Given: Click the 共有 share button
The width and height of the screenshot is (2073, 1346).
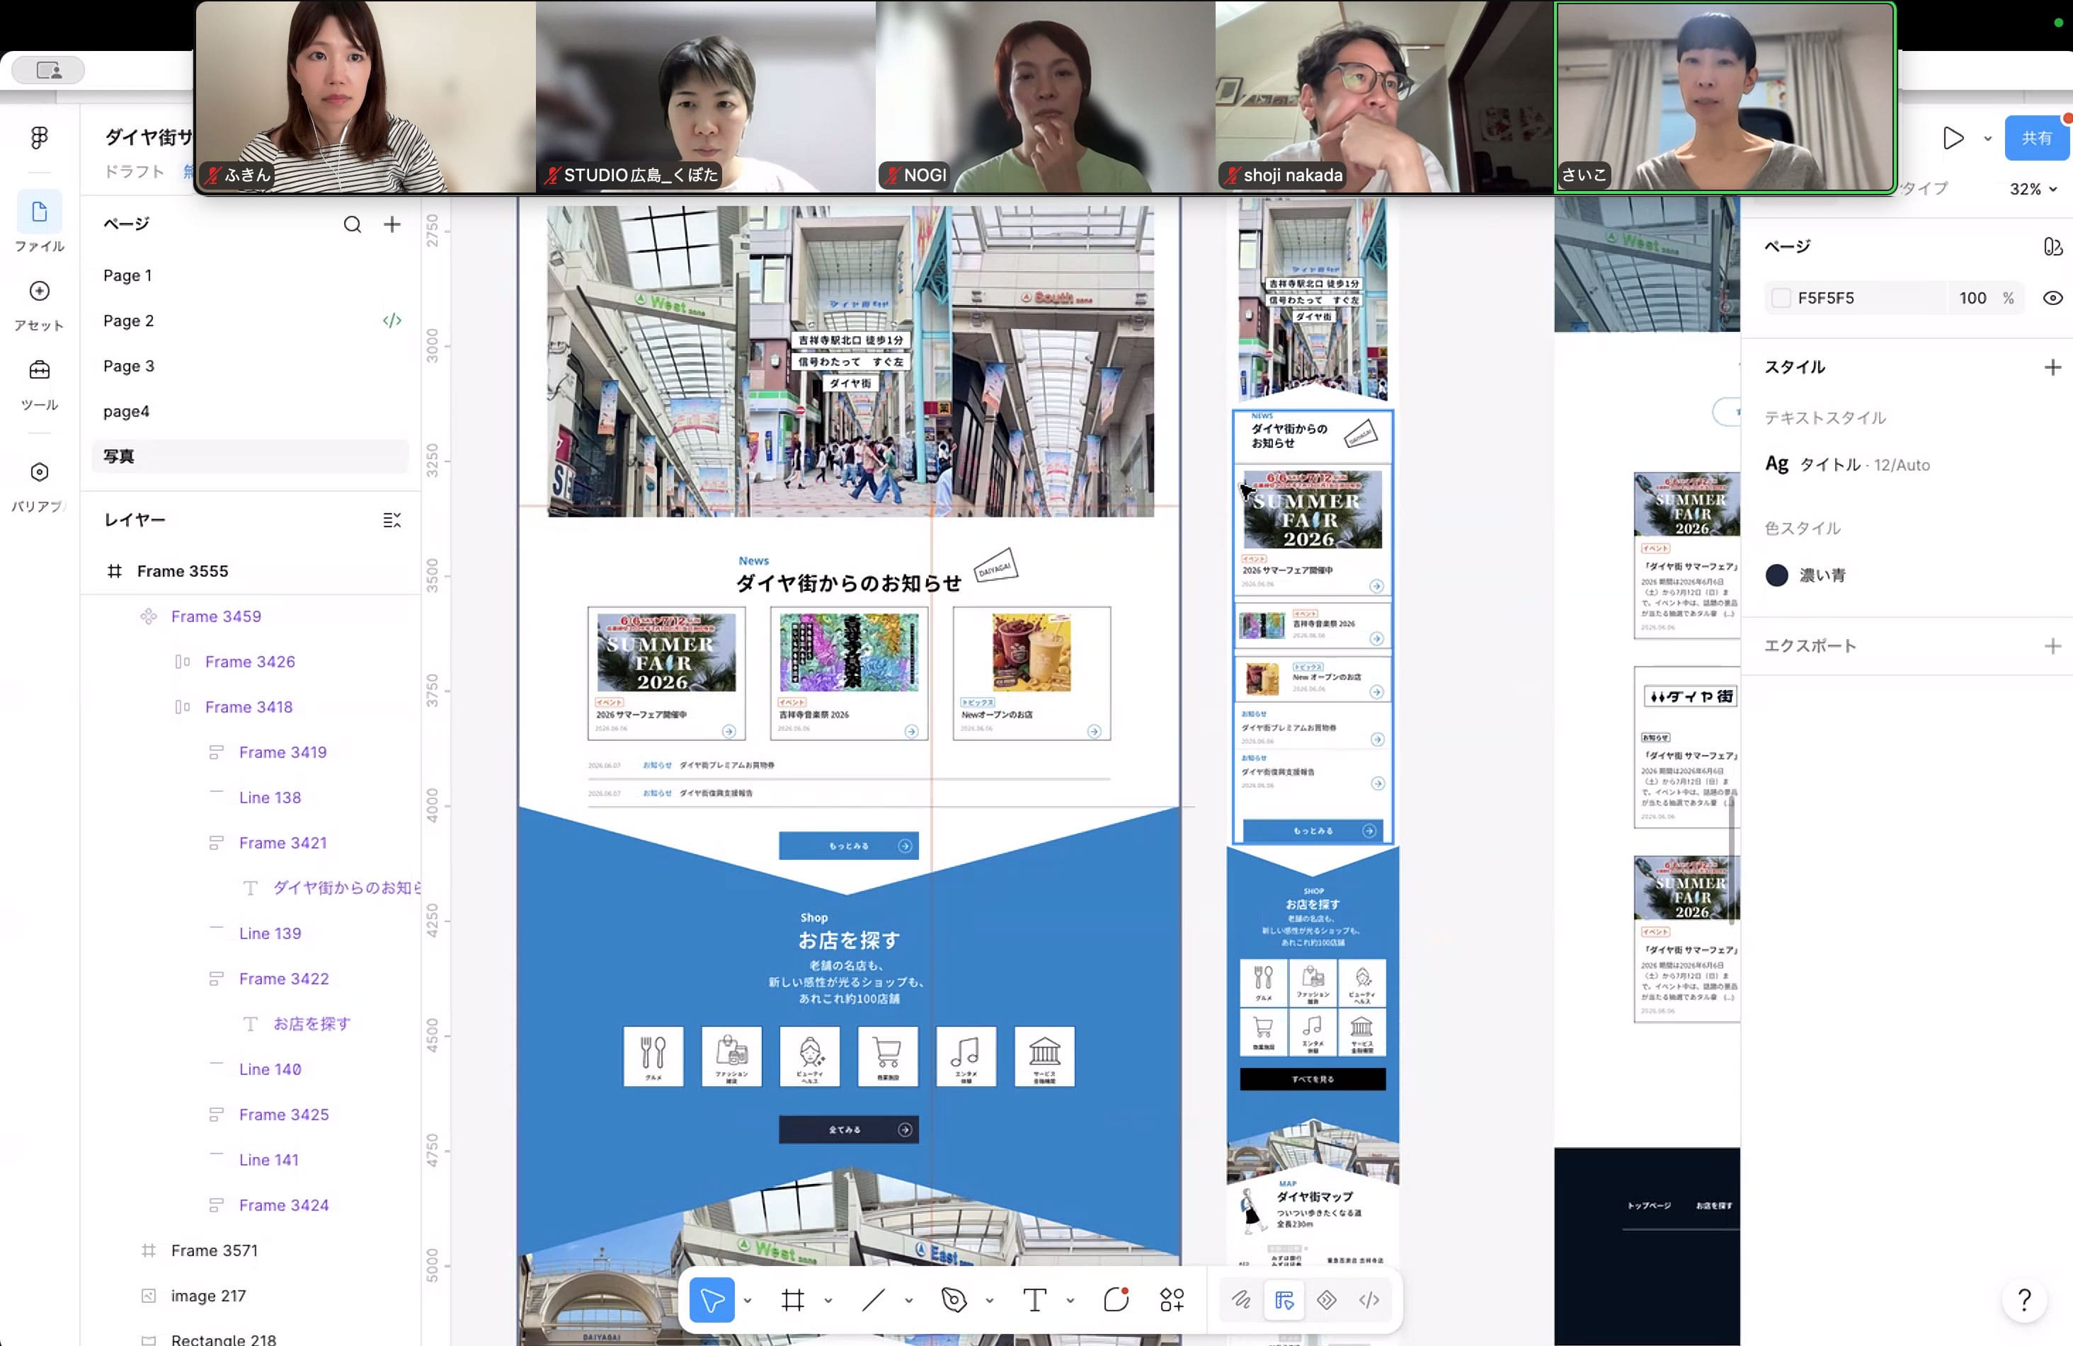Looking at the screenshot, I should (2035, 137).
